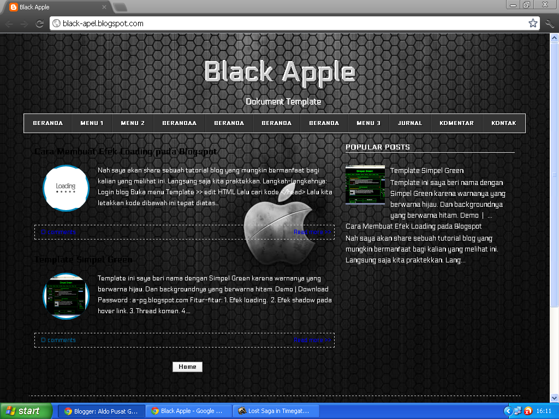Click the globe icon in address bar

point(56,23)
